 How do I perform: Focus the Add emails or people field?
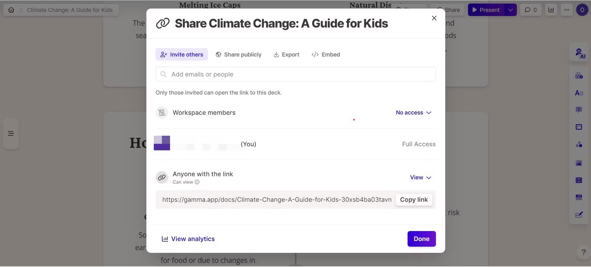[x=295, y=74]
